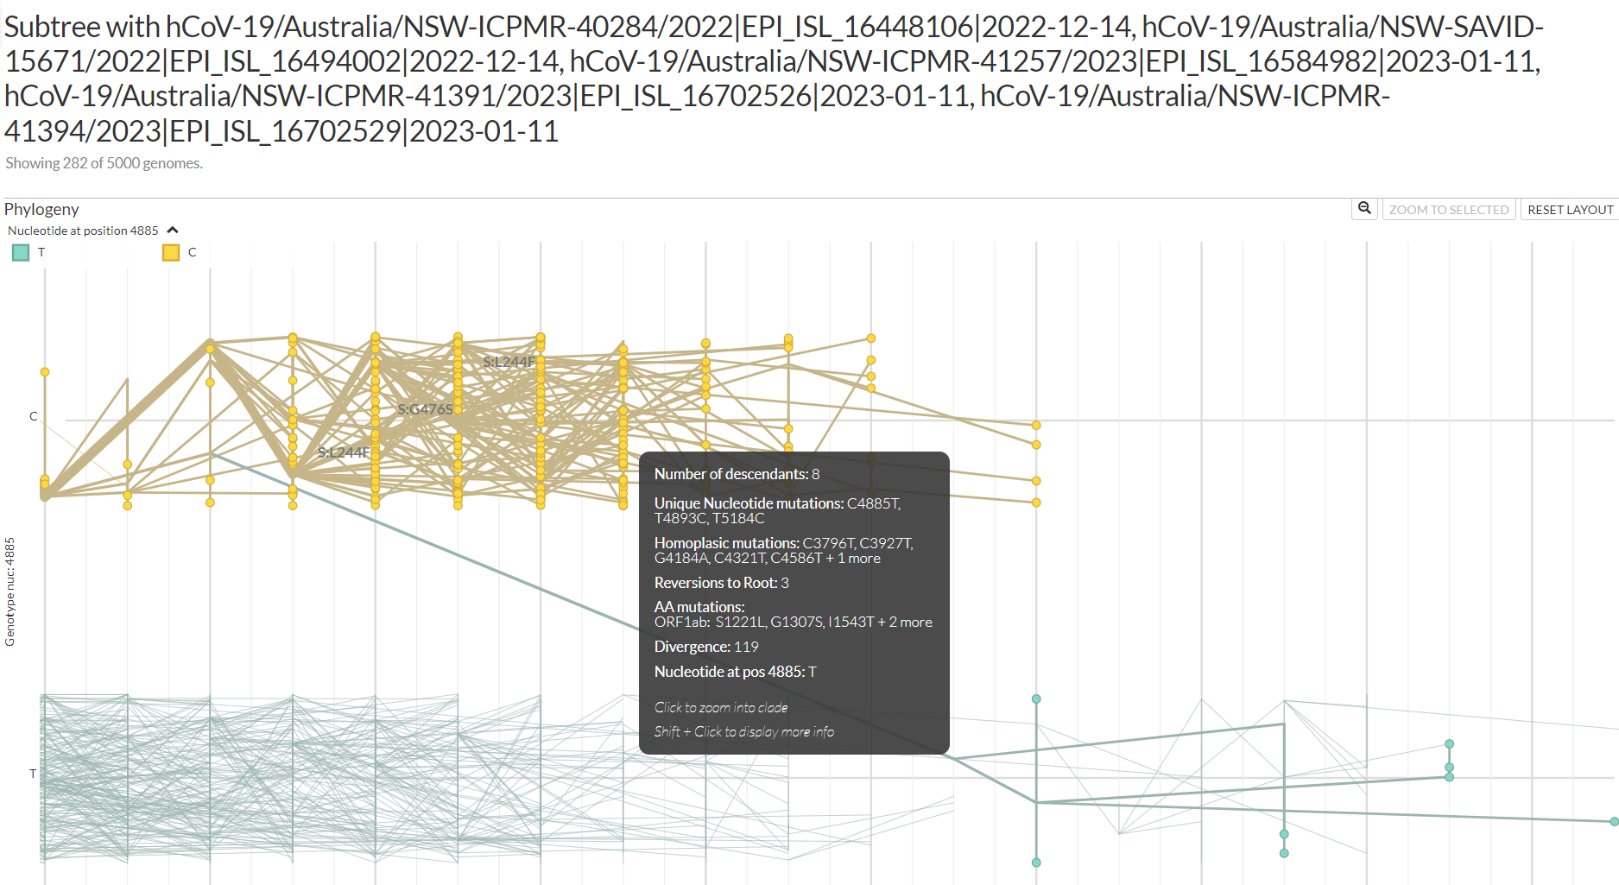Select the teal T legend swatch
1619x885 pixels.
[21, 252]
